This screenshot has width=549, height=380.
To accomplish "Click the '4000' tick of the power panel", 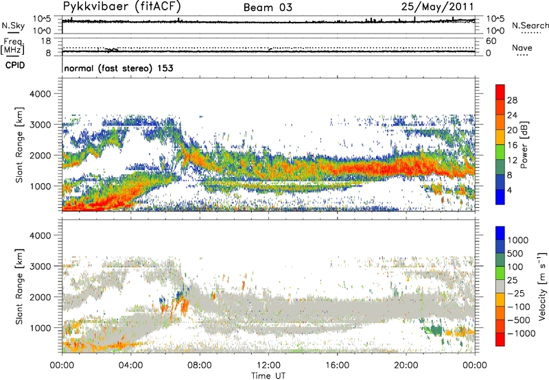I will [40, 94].
